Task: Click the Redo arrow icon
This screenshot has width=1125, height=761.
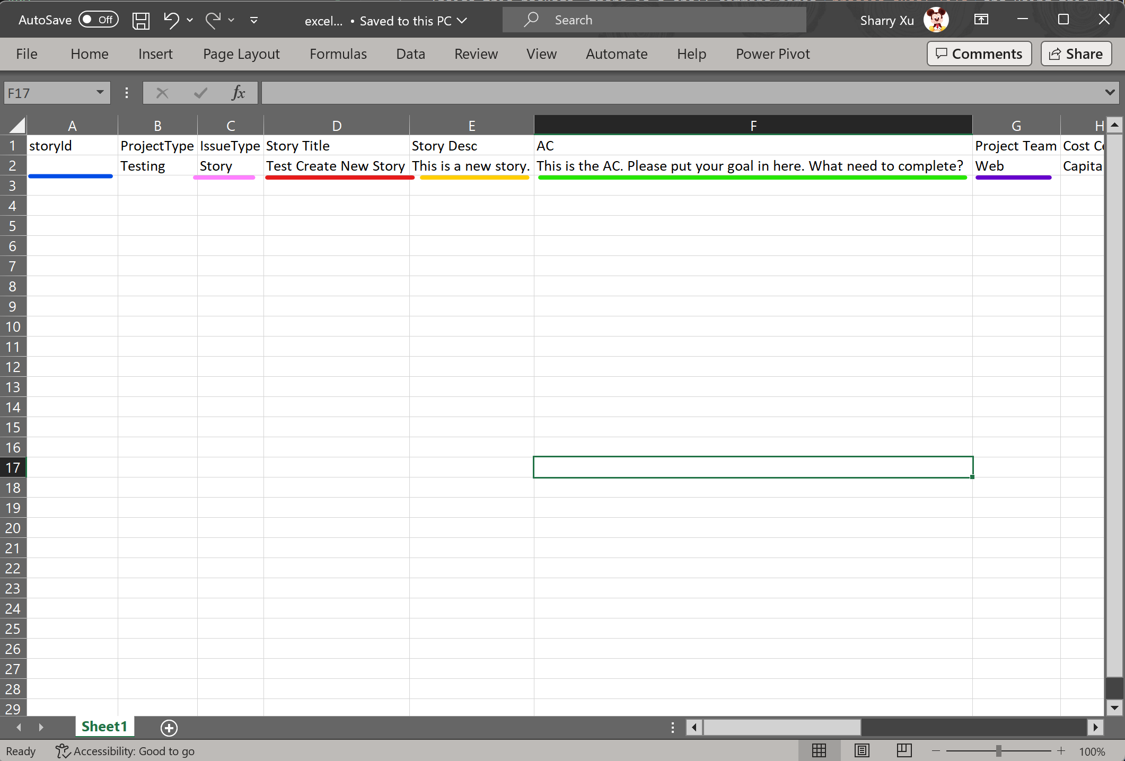Action: point(213,20)
